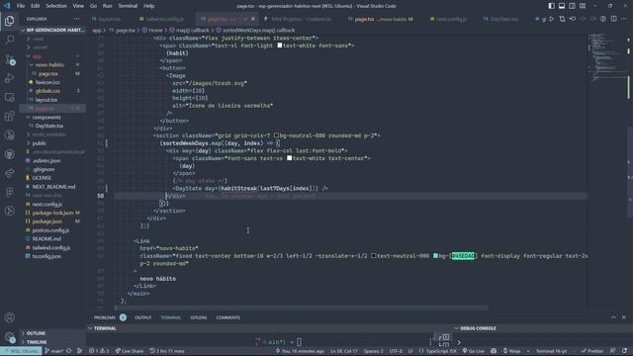Click the Live Share status item
The height and width of the screenshot is (356, 633).
[130, 351]
